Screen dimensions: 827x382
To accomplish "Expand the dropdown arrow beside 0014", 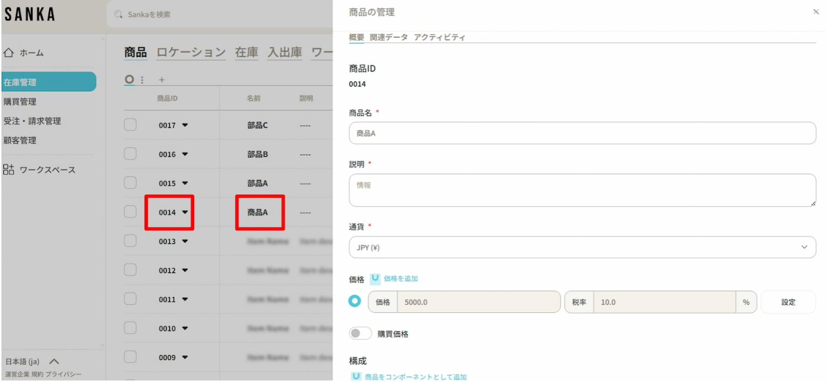I will coord(185,212).
